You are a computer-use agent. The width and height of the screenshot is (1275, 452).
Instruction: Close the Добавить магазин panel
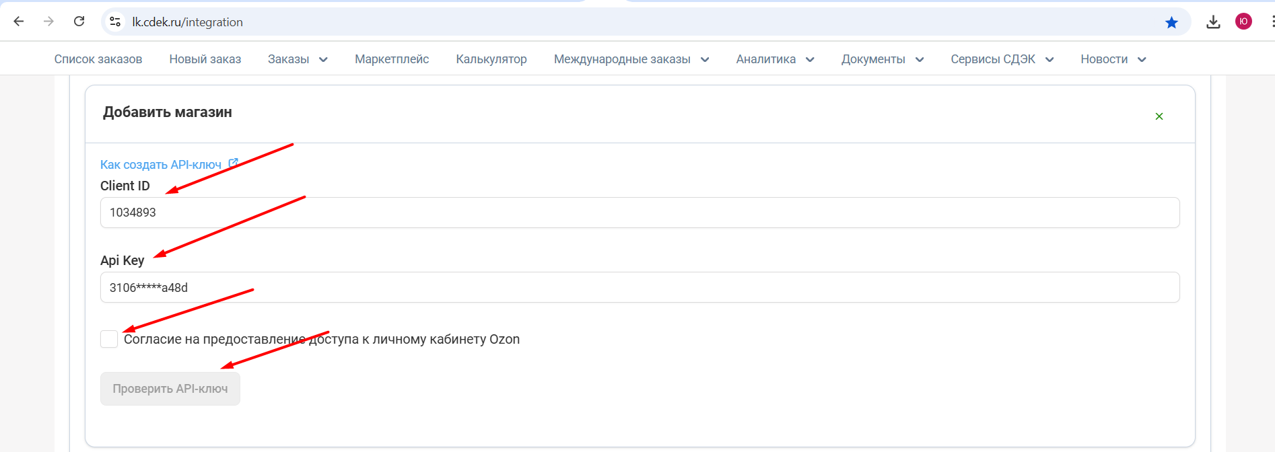point(1159,116)
